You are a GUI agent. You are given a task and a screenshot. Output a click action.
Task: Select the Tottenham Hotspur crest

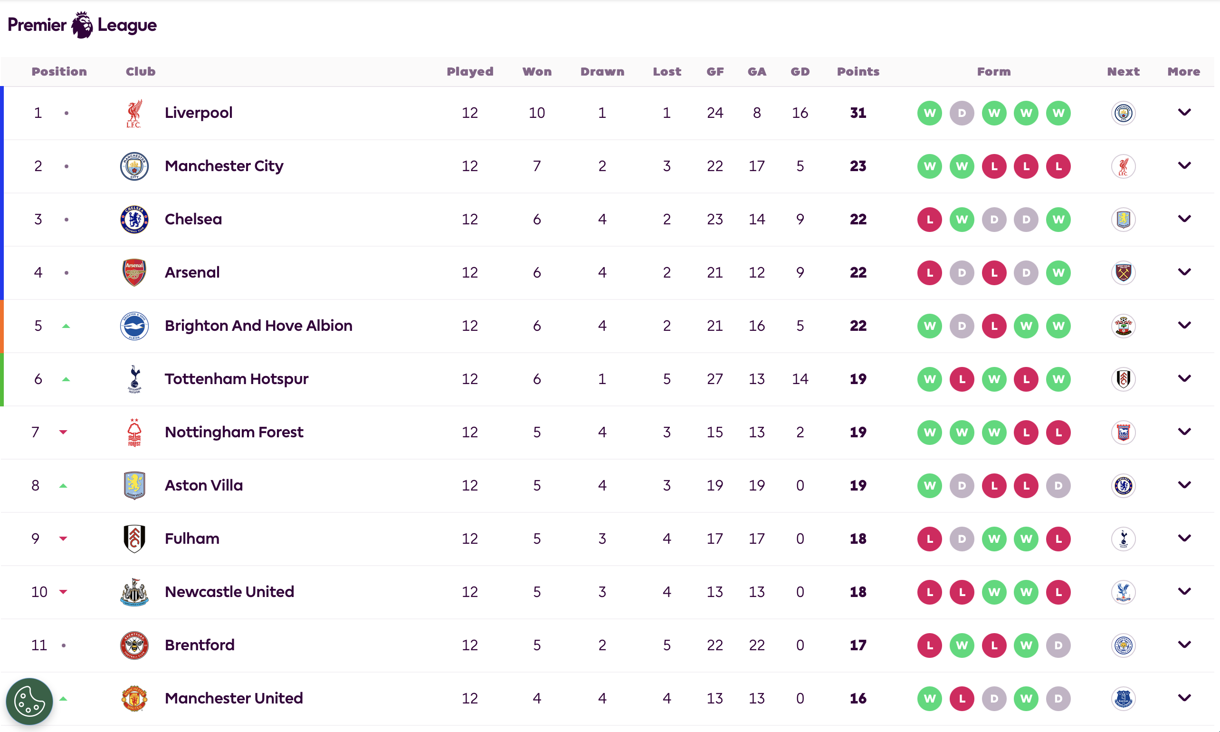pos(134,379)
